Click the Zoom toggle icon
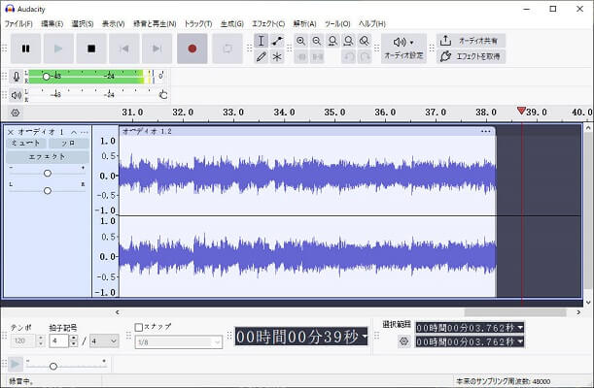 click(365, 41)
